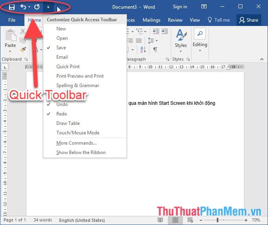The width and height of the screenshot is (268, 225).
Task: Open More Commands... entry
Action: click(x=85, y=143)
